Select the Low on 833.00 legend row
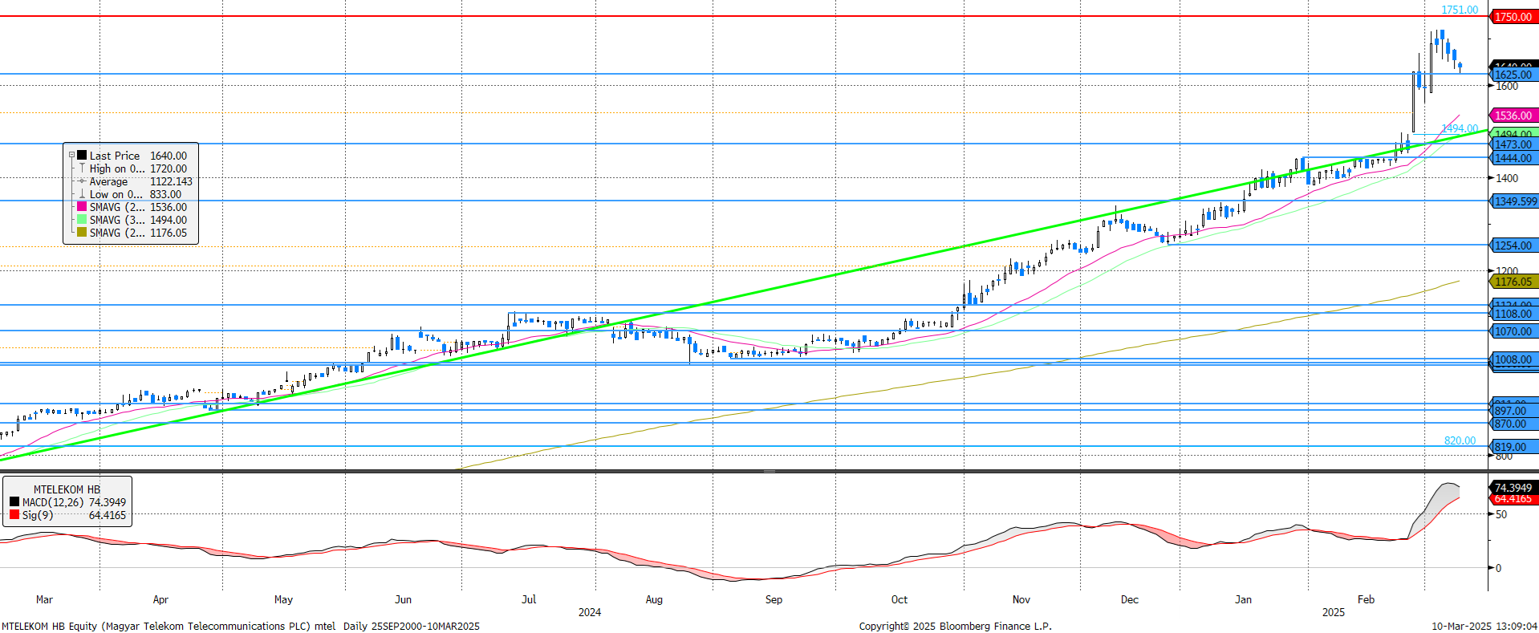The height and width of the screenshot is (633, 1539). 132,194
